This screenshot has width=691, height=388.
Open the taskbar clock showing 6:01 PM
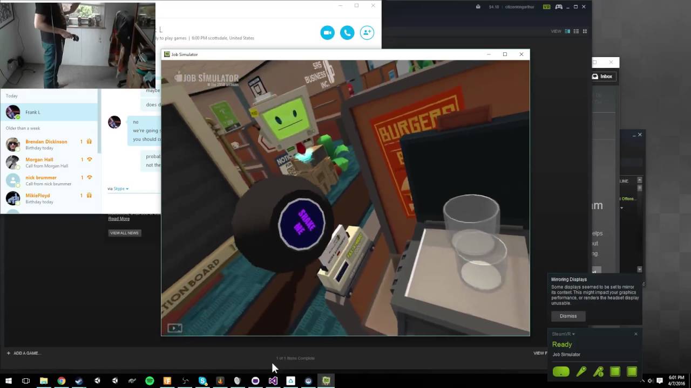tap(676, 380)
